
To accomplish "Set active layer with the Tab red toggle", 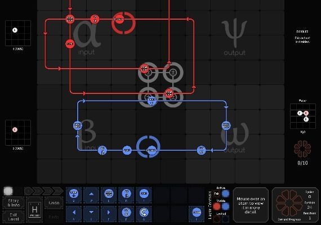I will (217, 193).
